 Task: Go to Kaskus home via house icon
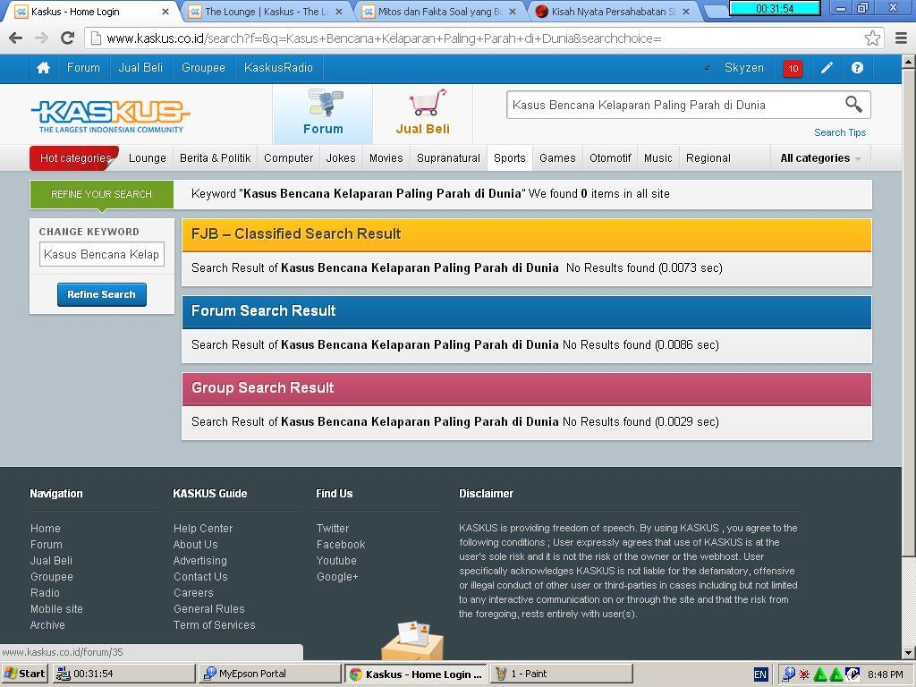[x=43, y=68]
